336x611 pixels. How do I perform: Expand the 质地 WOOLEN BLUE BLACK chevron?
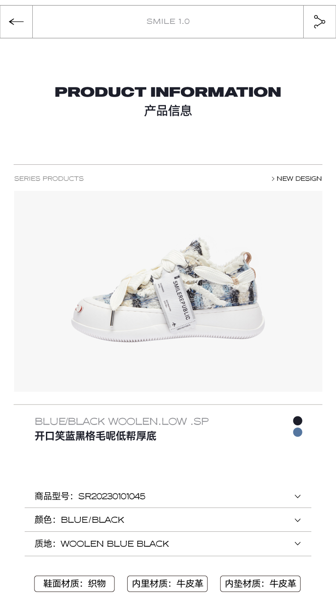point(298,544)
